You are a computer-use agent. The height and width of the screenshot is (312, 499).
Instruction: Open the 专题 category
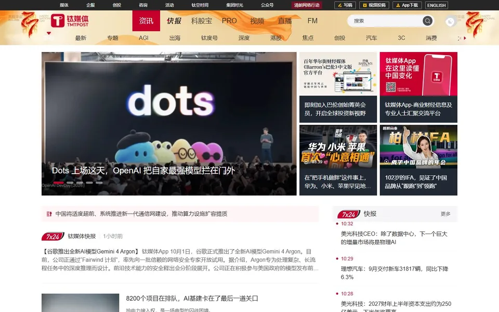[112, 38]
